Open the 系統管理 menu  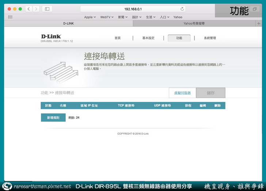point(210,38)
